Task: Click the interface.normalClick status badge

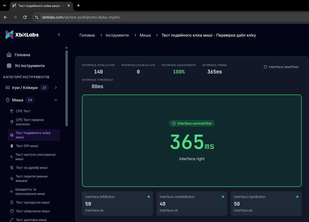Action: [x=192, y=123]
